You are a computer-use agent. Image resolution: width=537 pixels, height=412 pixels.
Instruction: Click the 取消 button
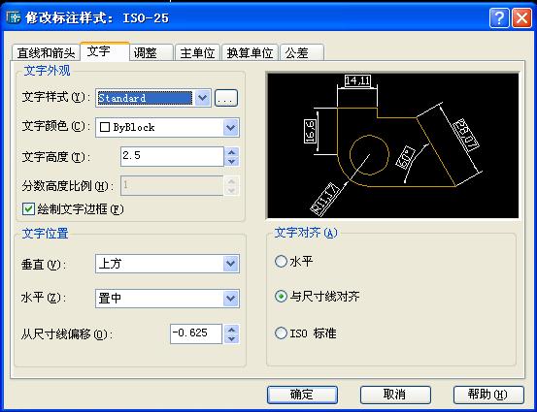click(x=395, y=395)
